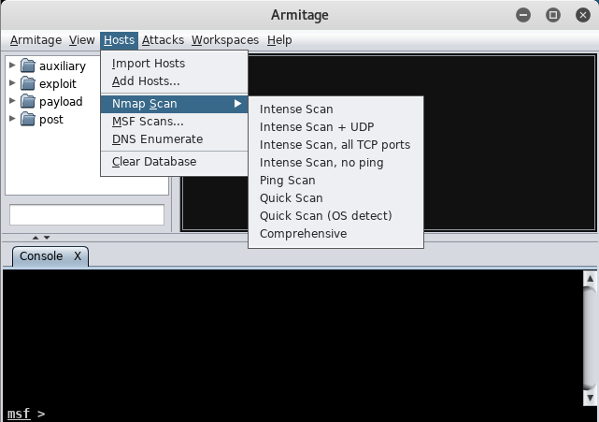Expand the auxiliary tree node
Viewport: 599px width, 422px height.
point(12,65)
